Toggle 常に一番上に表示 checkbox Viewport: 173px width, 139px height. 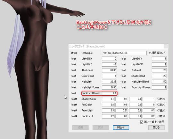[142, 122]
